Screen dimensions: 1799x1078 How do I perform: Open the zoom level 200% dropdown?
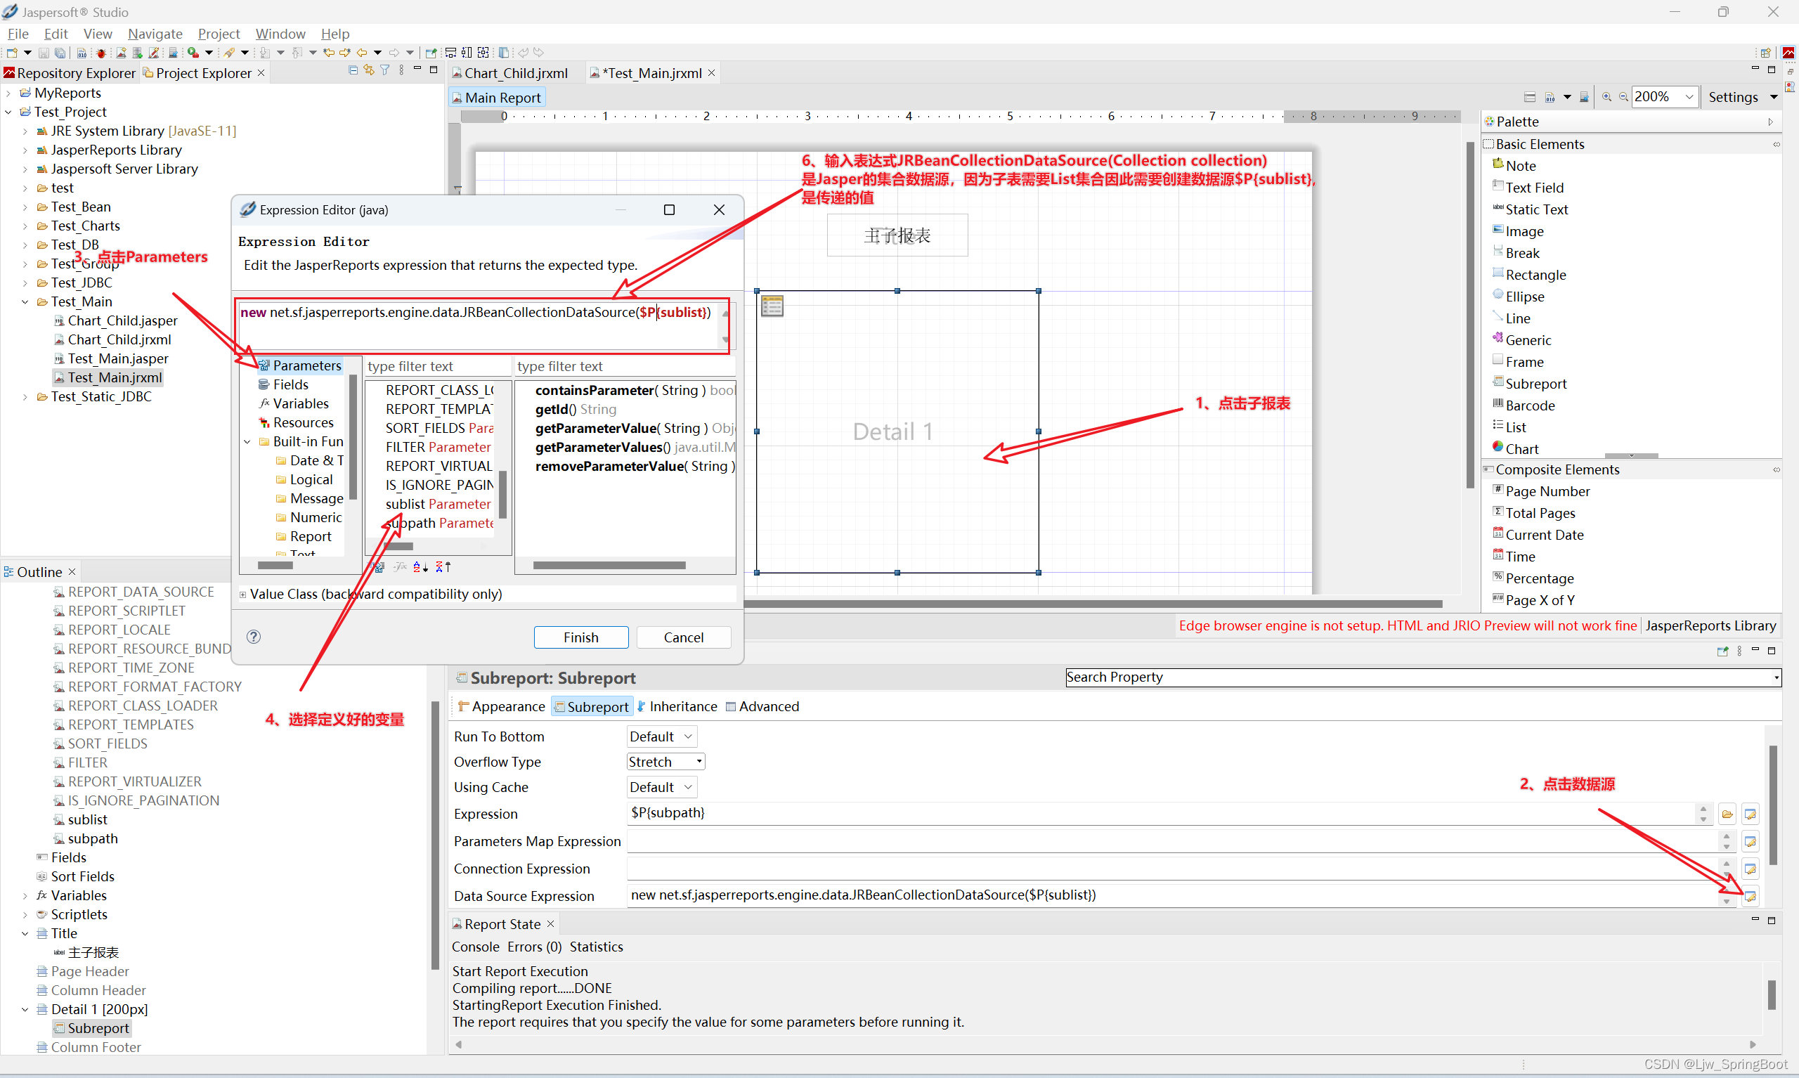pyautogui.click(x=1689, y=96)
